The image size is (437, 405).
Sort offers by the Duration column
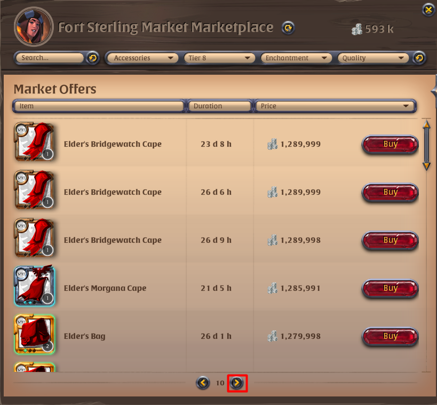tap(220, 106)
